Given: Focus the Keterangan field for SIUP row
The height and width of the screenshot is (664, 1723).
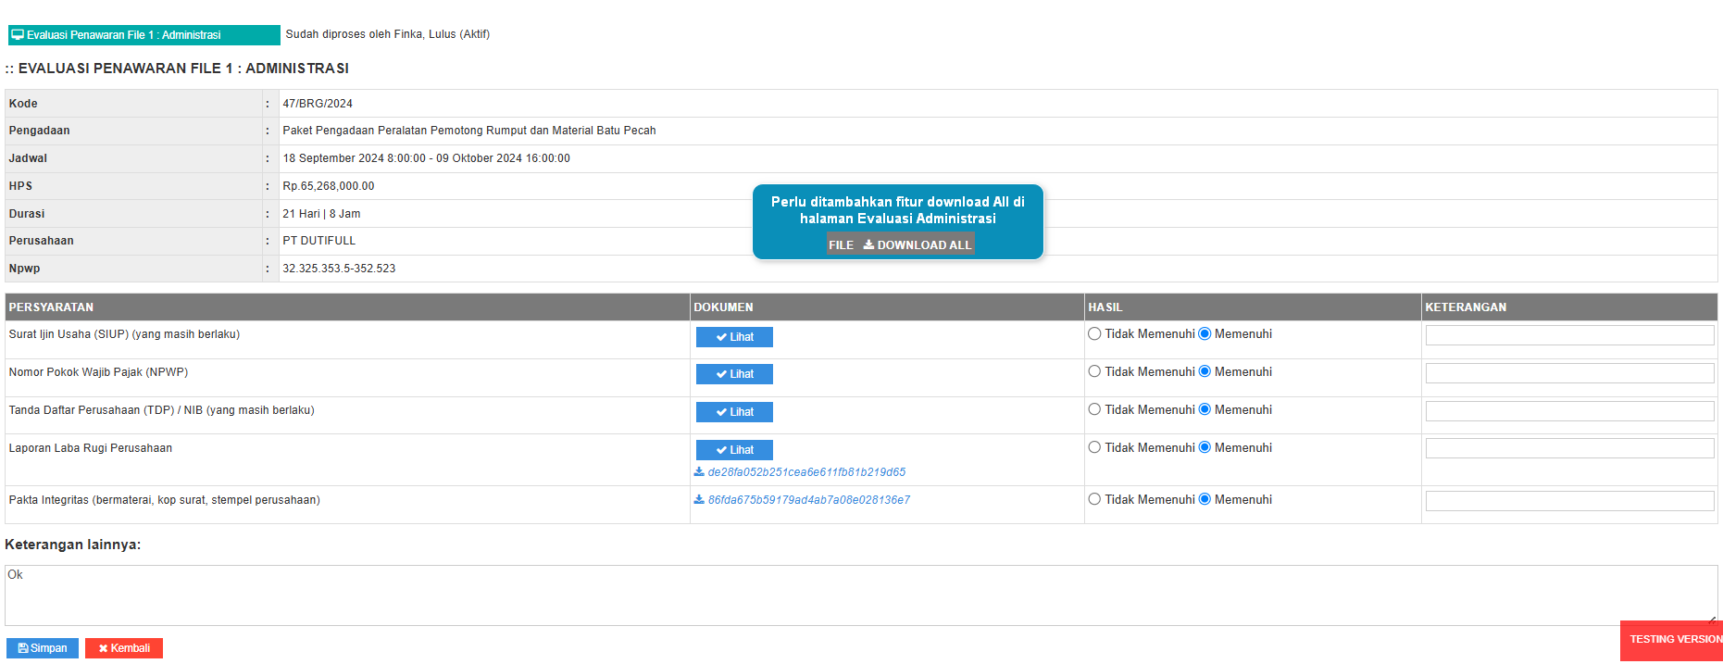Looking at the screenshot, I should tap(1568, 335).
